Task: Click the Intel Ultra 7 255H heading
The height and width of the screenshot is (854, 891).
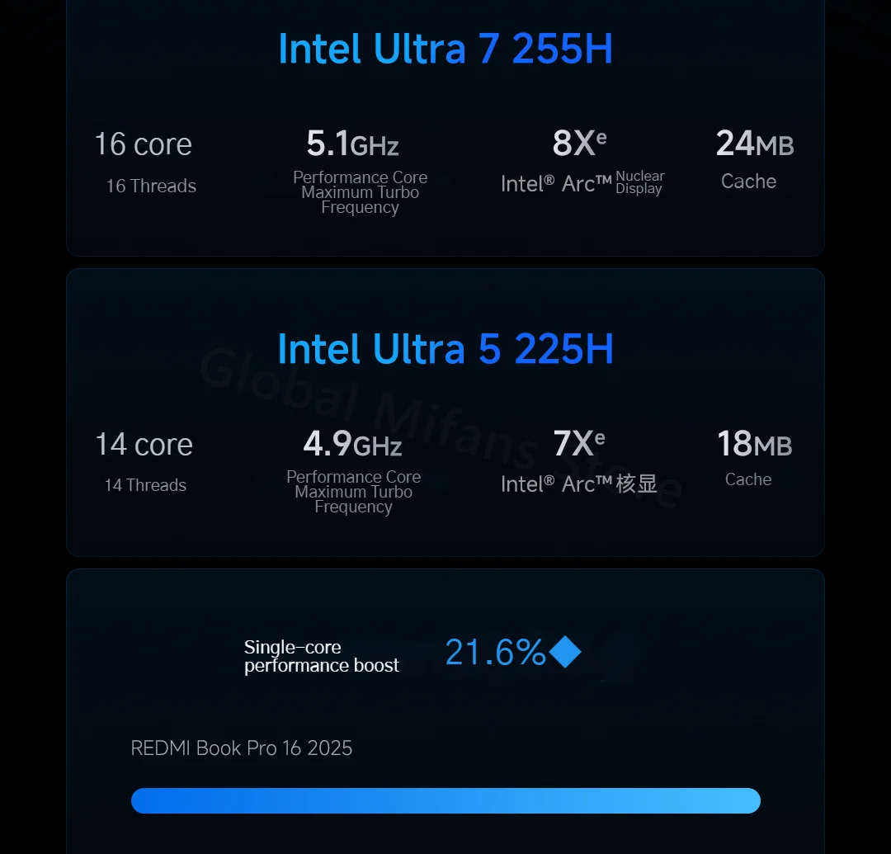Action: point(445,49)
